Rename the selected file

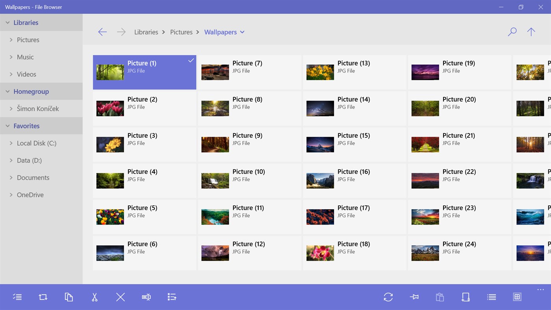click(x=146, y=297)
